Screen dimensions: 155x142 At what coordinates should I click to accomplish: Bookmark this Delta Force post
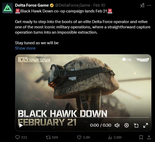[141, 137]
